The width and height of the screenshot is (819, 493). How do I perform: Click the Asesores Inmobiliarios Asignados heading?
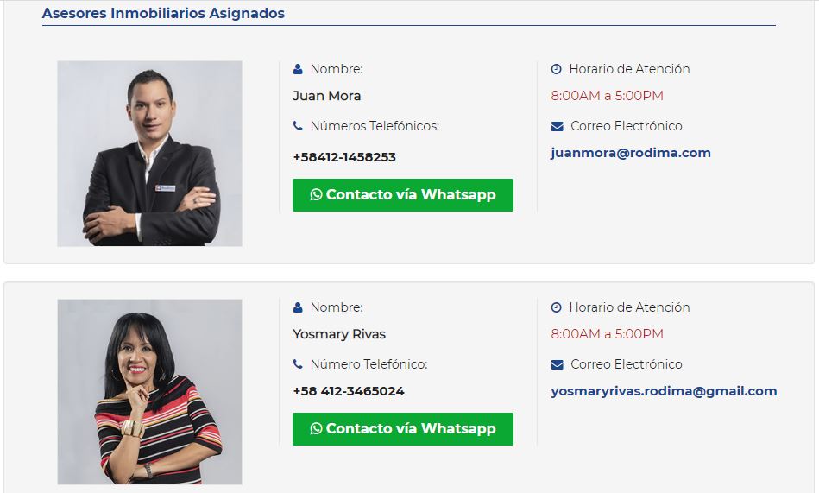[x=163, y=13]
